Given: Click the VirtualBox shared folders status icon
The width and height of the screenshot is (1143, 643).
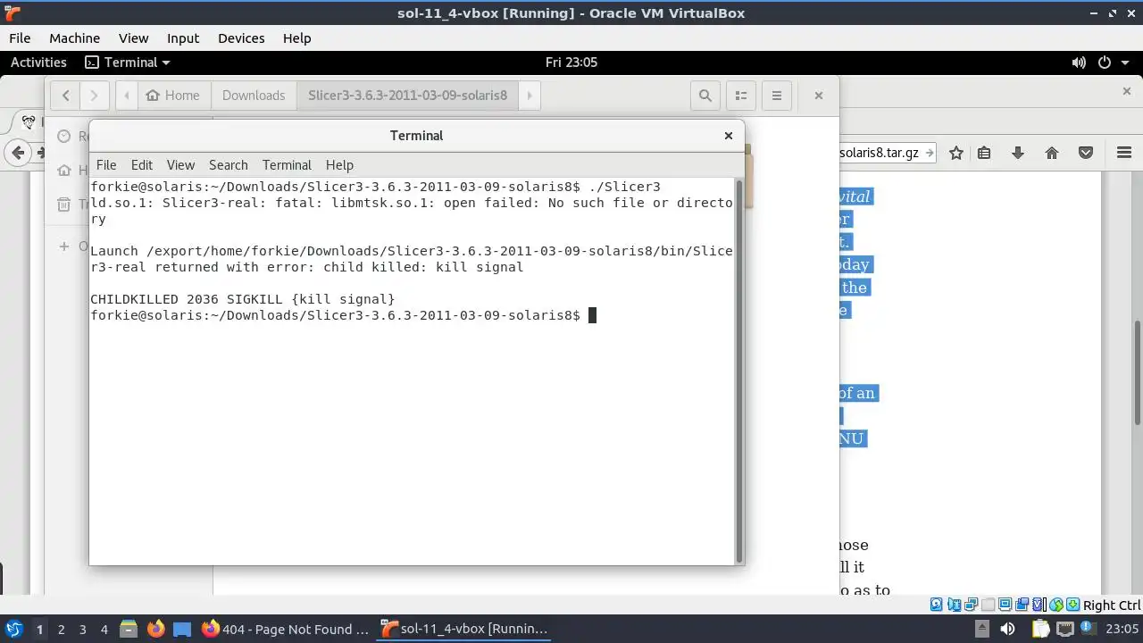Looking at the screenshot, I should coord(988,605).
